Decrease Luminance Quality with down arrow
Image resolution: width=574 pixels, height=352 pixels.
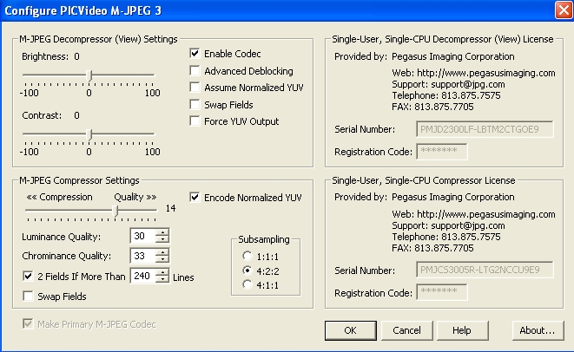[162, 239]
